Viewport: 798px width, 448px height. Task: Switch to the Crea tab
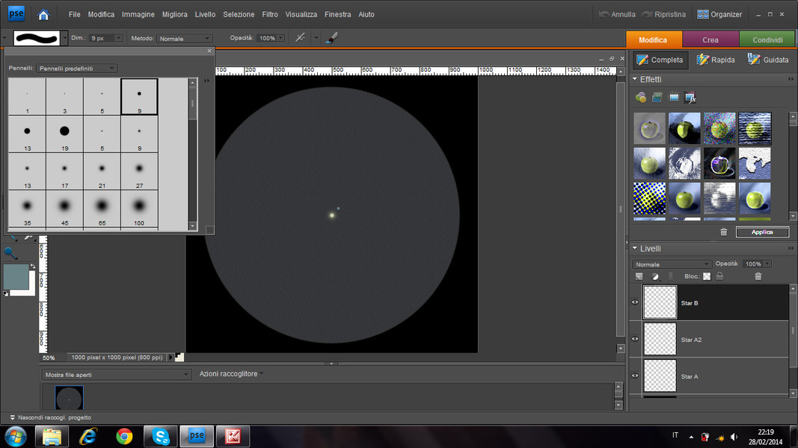(710, 40)
